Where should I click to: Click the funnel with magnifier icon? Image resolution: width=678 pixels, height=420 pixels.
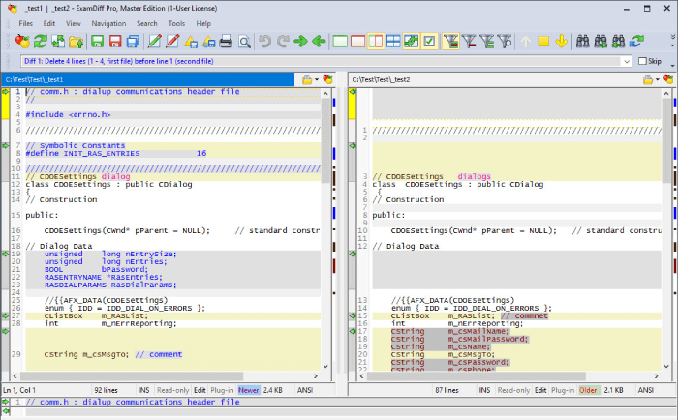pyautogui.click(x=505, y=42)
